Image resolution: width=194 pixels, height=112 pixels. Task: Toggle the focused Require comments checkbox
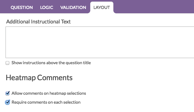7,102
